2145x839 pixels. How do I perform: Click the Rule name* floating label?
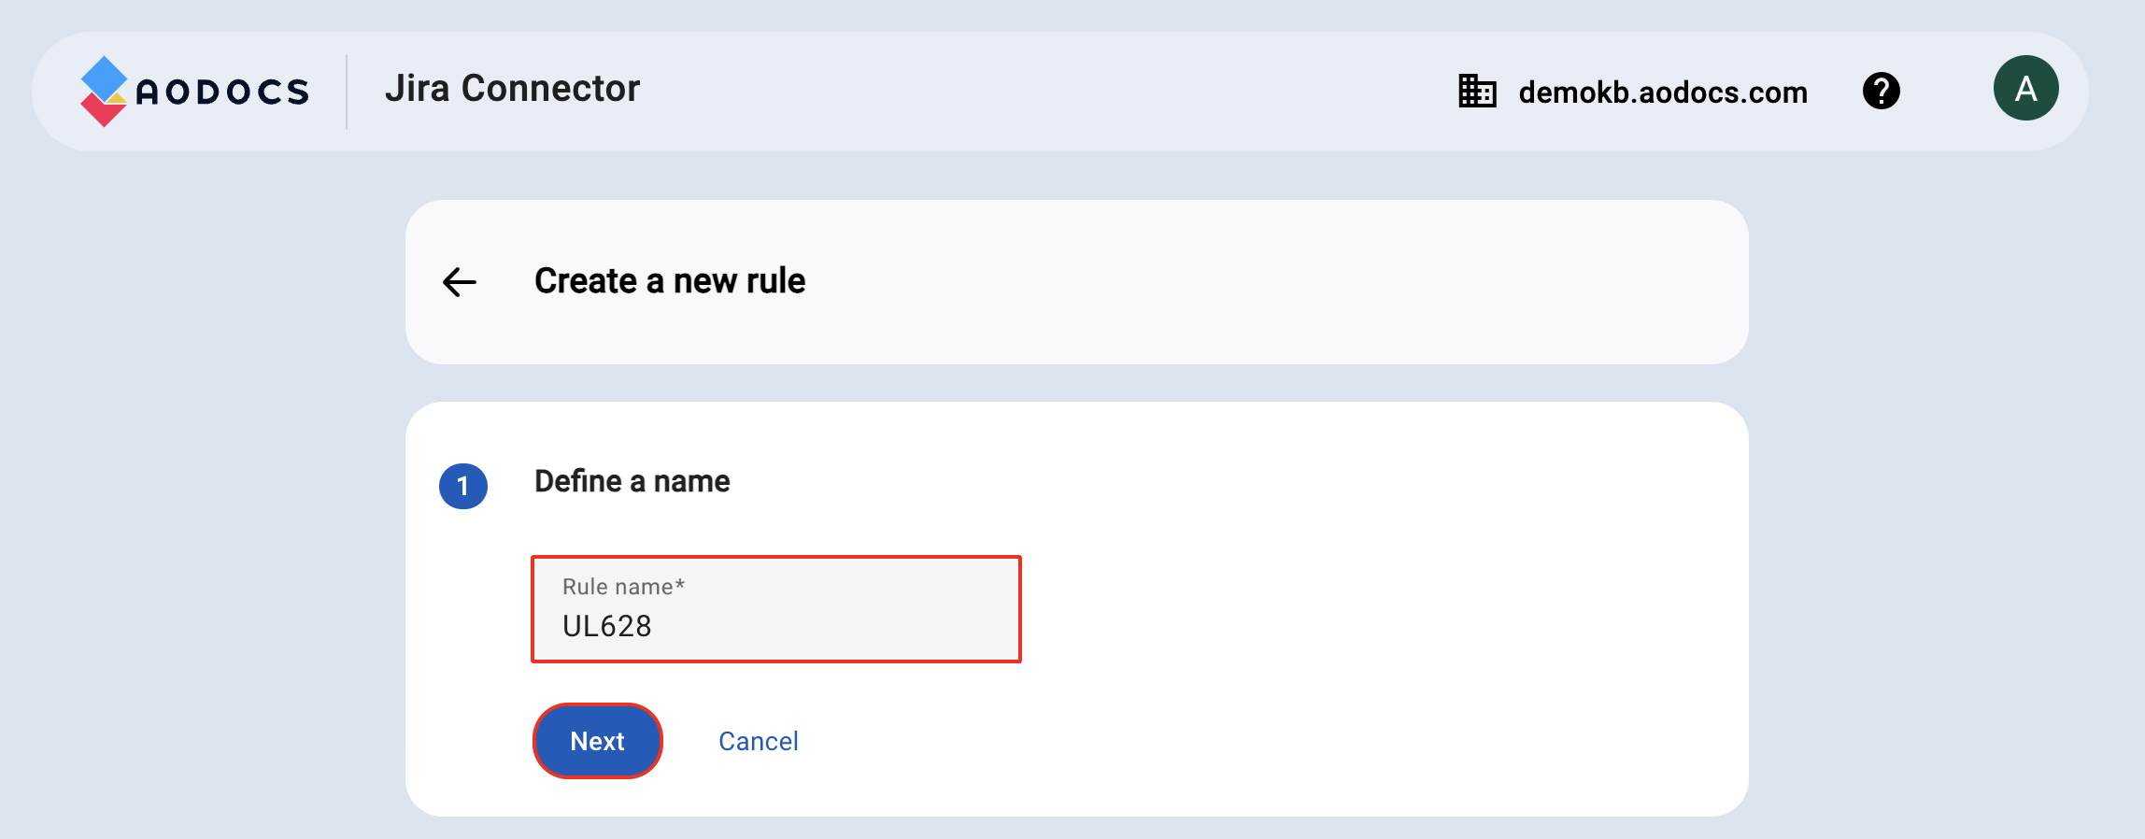point(623,587)
